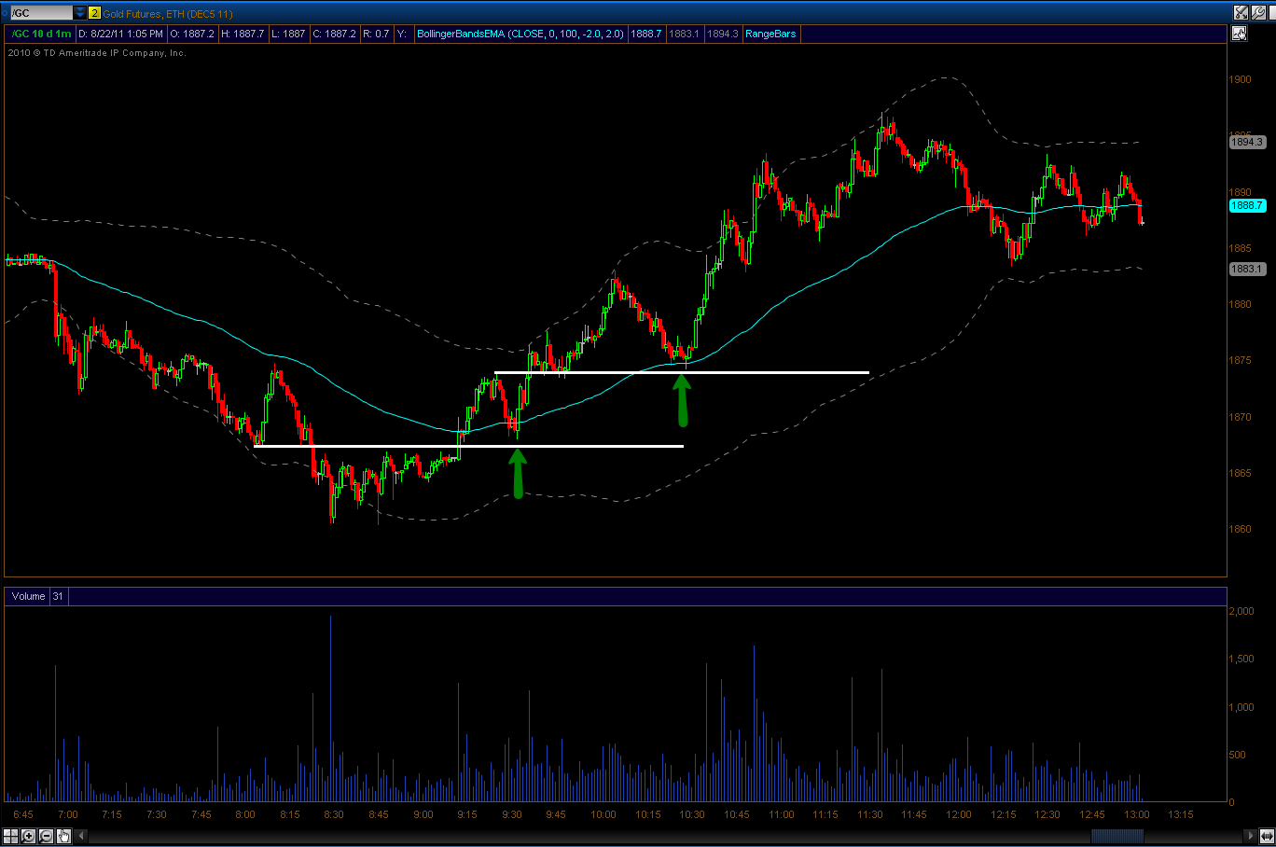Viewport: 1276px width, 847px height.
Task: Click the scroll right arrow
Action: [1251, 836]
